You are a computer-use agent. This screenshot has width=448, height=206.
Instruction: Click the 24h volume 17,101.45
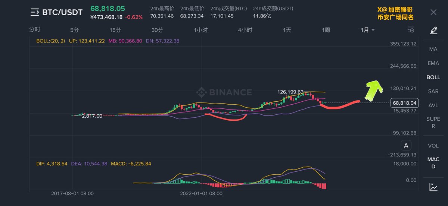pos(222,16)
